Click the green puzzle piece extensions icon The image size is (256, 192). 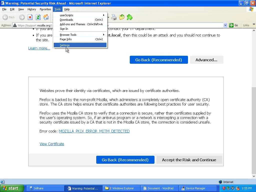click(130, 17)
